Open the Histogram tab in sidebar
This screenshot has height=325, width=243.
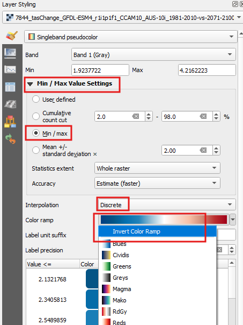(x=10, y=69)
